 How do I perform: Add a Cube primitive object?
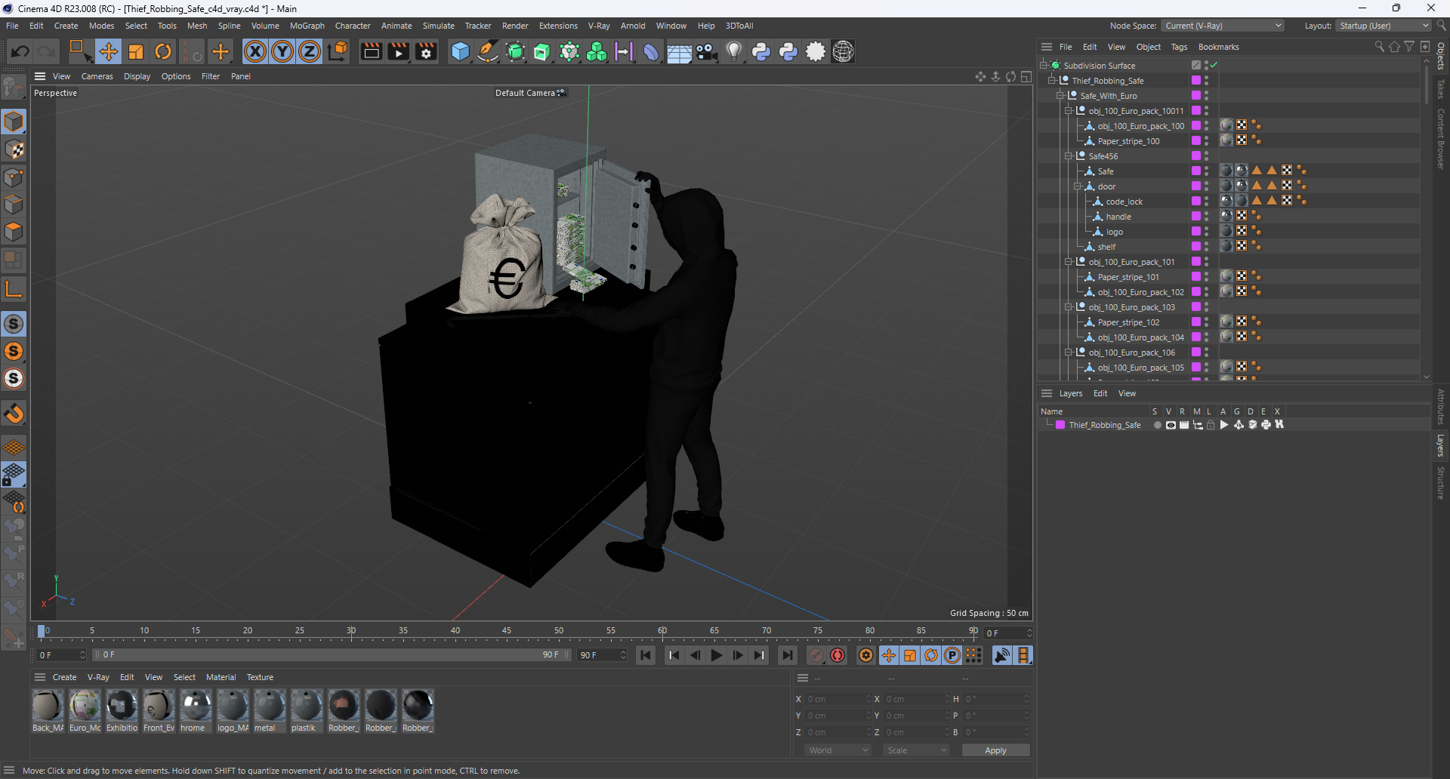[x=460, y=51]
